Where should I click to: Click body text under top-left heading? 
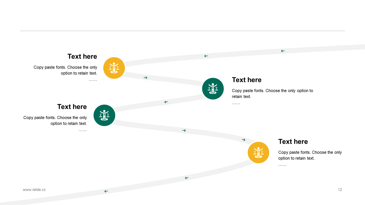point(65,73)
